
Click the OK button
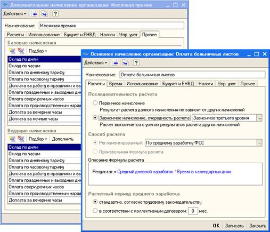point(216,226)
